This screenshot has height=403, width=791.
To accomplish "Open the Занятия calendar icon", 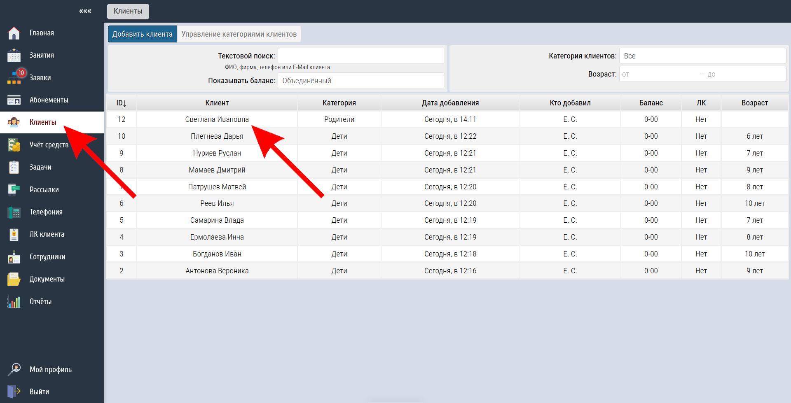I will pos(14,55).
